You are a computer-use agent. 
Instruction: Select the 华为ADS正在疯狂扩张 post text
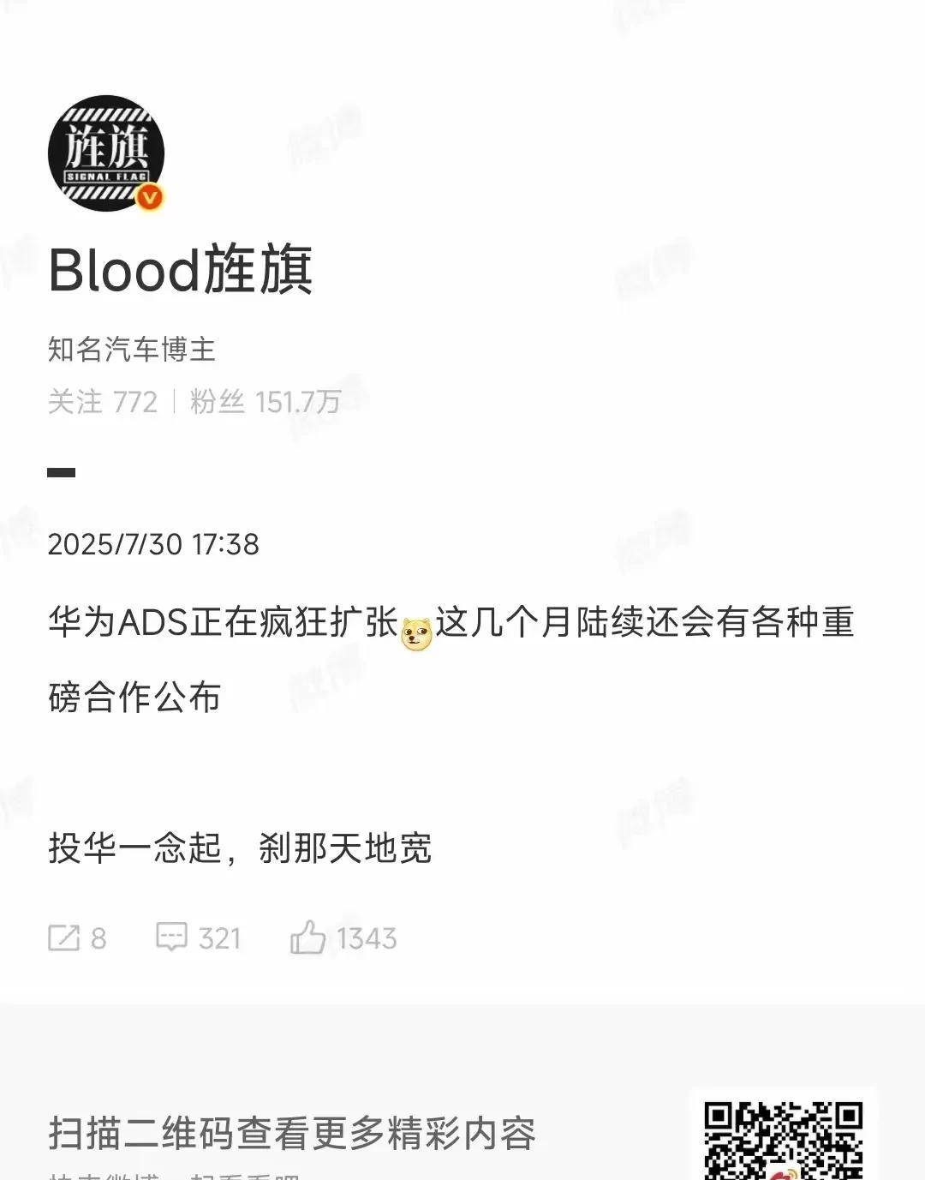224,622
